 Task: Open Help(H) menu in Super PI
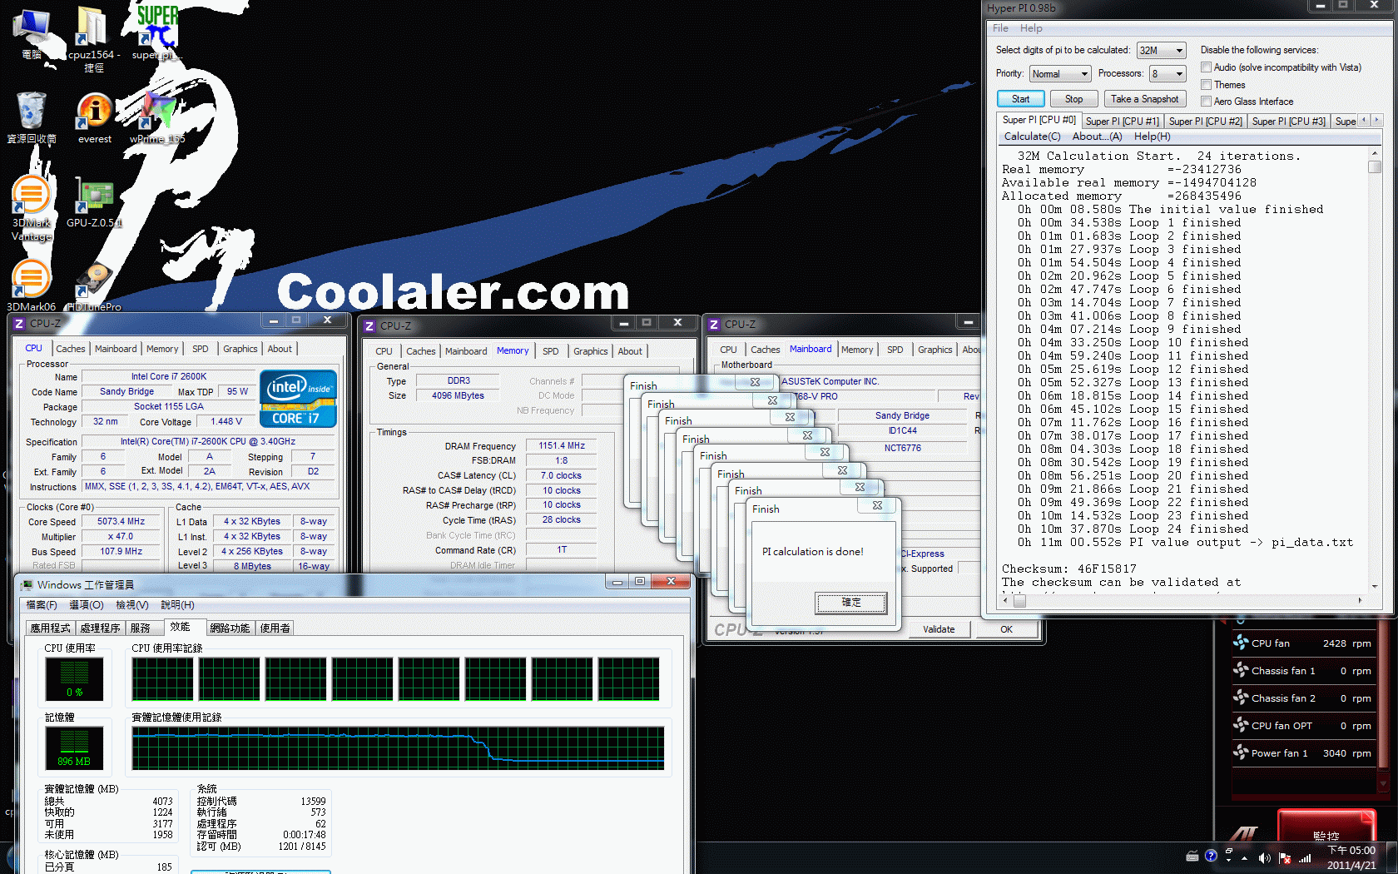pos(1152,137)
